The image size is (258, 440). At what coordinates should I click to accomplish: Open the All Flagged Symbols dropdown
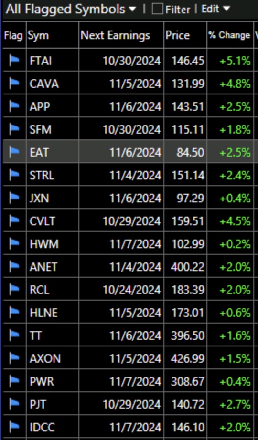click(71, 9)
